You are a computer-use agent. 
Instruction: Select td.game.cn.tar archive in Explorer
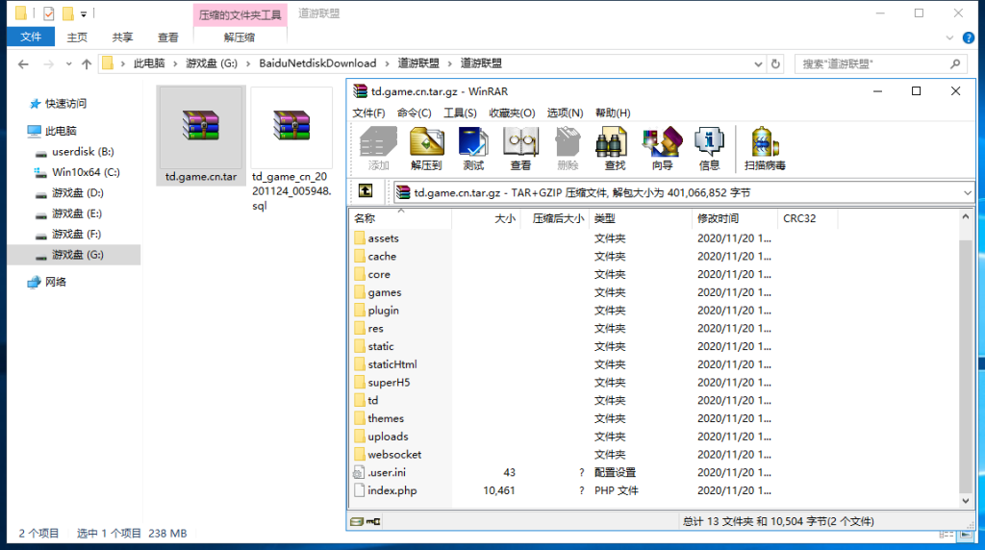point(201,136)
